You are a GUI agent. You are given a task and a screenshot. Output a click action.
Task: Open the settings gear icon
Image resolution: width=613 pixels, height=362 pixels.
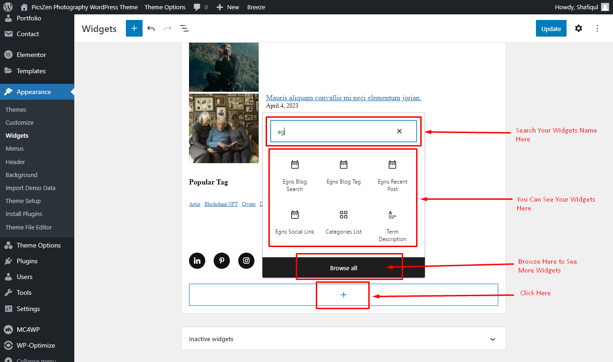578,28
